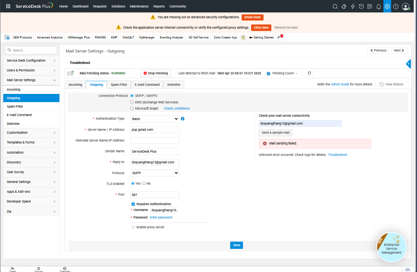Expand Service Desk Configuration section
Image resolution: width=417 pixels, height=272 pixels.
(31, 61)
